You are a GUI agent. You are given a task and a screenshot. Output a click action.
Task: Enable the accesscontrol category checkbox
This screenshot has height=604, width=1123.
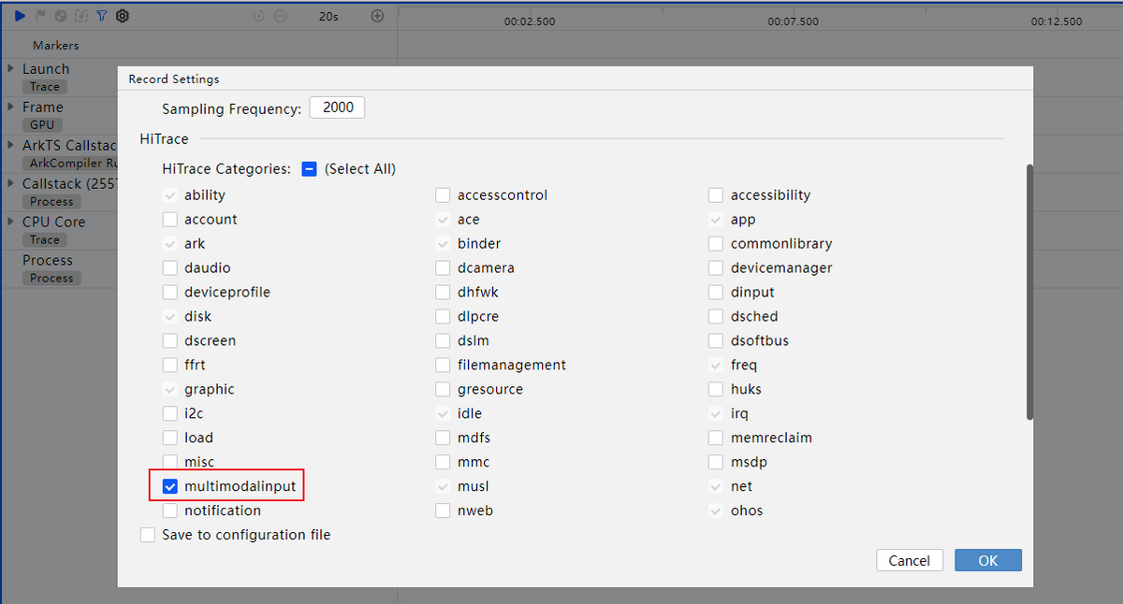pos(444,195)
